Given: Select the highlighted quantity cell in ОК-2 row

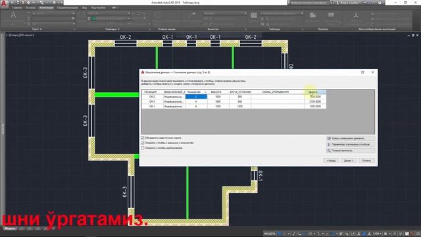Looking at the screenshot, I should 196,97.
